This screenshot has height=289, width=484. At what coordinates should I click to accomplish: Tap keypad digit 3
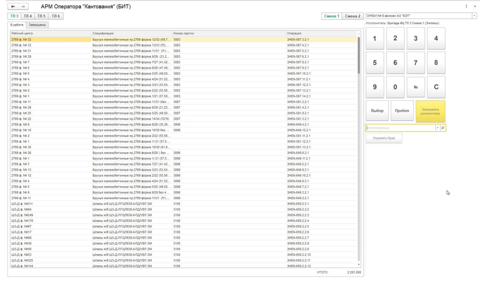coord(416,39)
